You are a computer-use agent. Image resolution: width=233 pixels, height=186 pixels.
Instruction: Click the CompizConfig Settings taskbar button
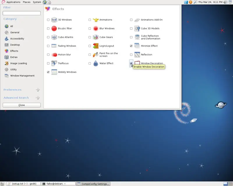pos(93,184)
